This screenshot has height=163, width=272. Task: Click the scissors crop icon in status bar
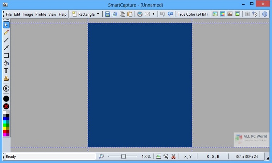point(173,156)
